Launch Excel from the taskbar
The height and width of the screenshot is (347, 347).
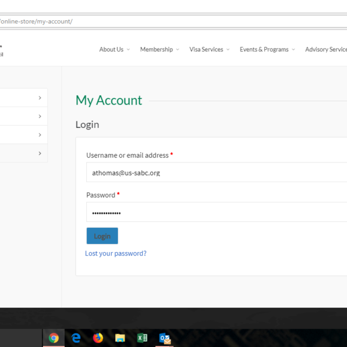click(142, 338)
